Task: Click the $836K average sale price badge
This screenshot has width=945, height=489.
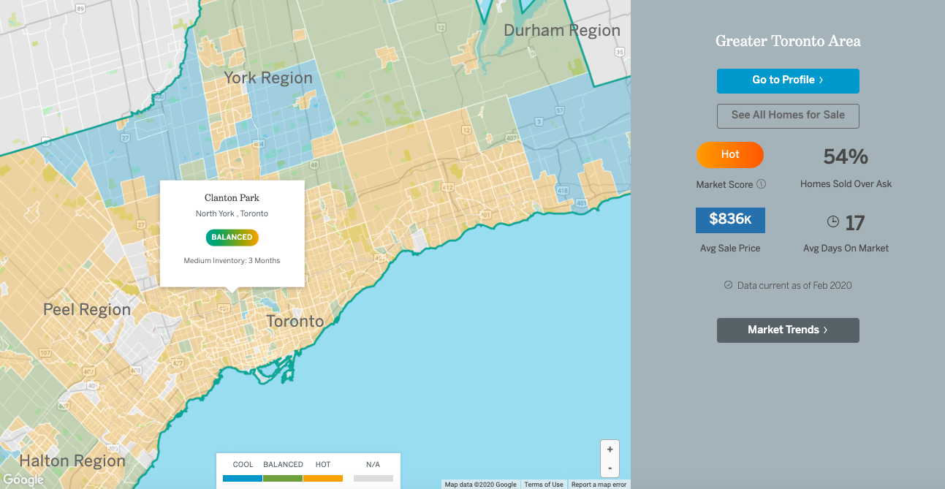Action: tap(730, 220)
